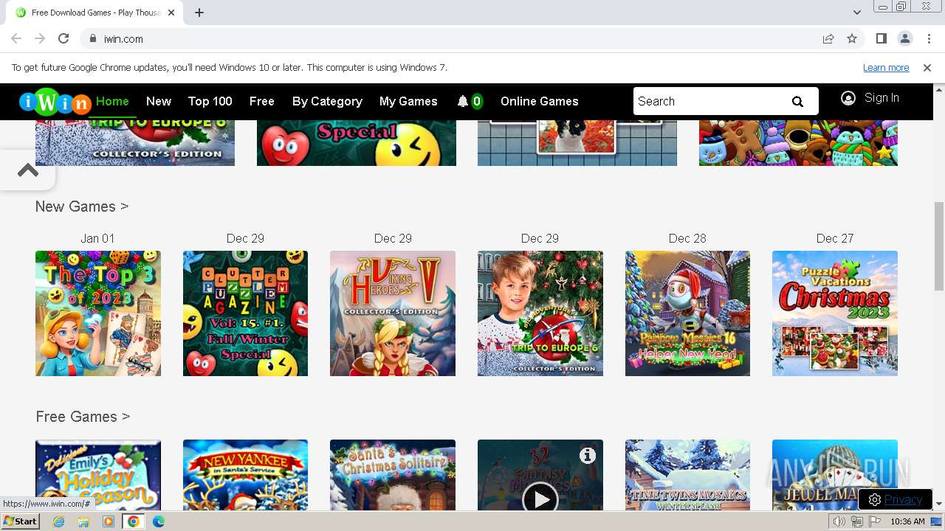Open the gingerbread and penguins banner thumbnail
This screenshot has height=531, width=945.
point(798,143)
